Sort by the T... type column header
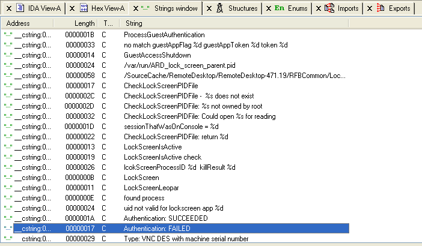422x246 pixels. pos(109,23)
